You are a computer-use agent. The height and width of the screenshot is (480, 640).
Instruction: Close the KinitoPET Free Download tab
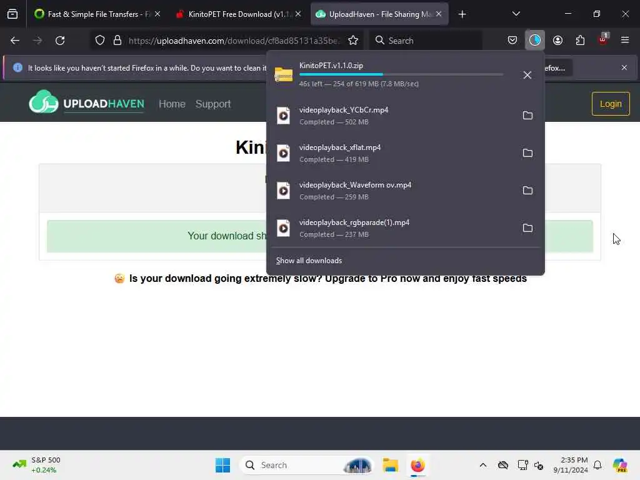click(298, 14)
